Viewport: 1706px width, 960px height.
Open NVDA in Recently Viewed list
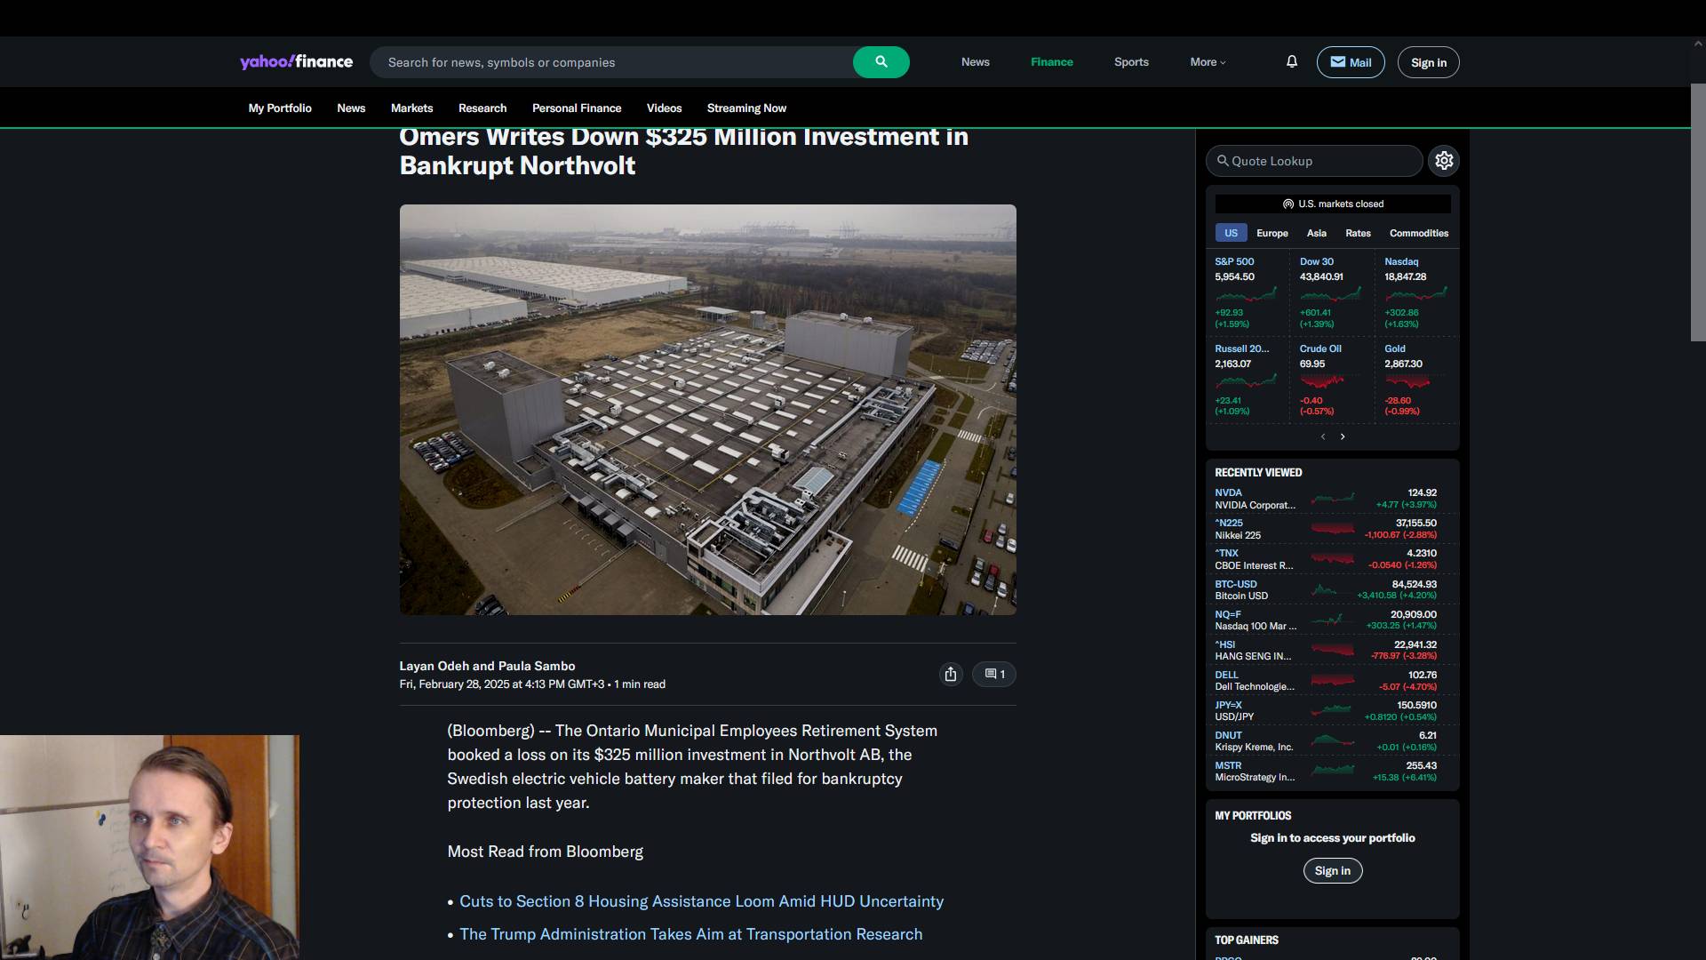[1228, 492]
